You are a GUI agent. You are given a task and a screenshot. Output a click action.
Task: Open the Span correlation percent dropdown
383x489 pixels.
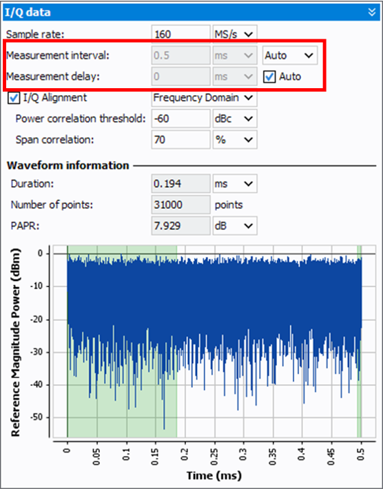pyautogui.click(x=235, y=140)
